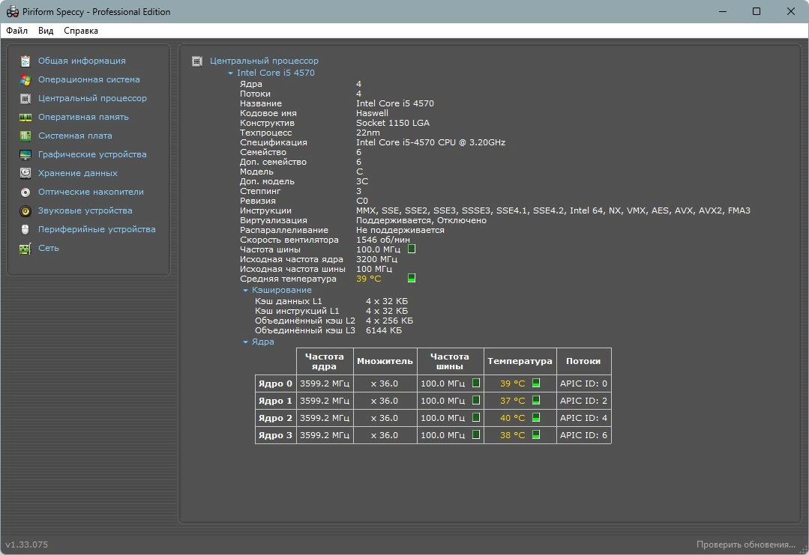Click the bus frequency graph icon for Ядро 3

[x=476, y=434]
